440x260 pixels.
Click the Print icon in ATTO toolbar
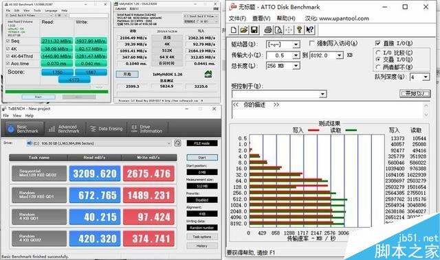268,29
